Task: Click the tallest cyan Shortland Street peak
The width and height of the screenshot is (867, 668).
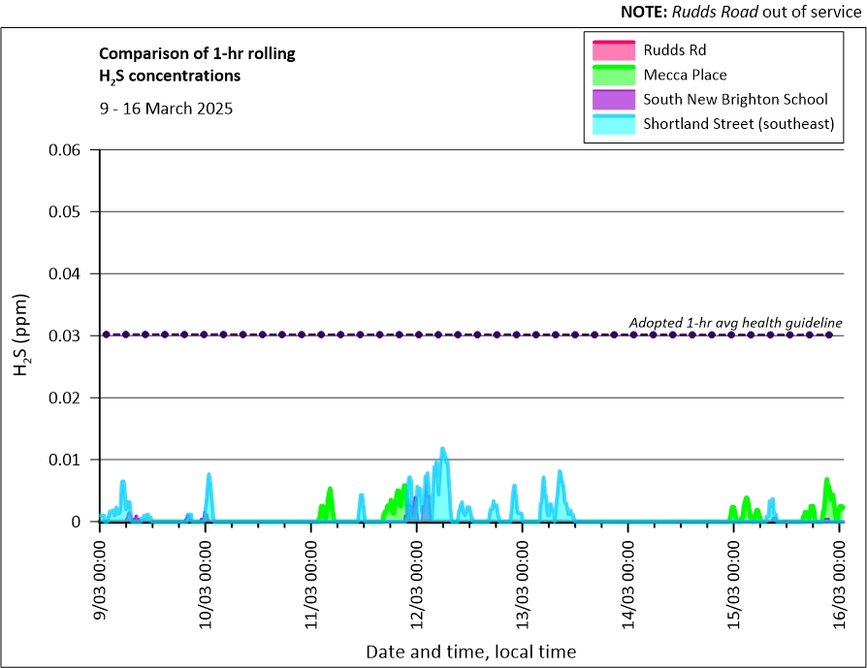Action: (443, 451)
